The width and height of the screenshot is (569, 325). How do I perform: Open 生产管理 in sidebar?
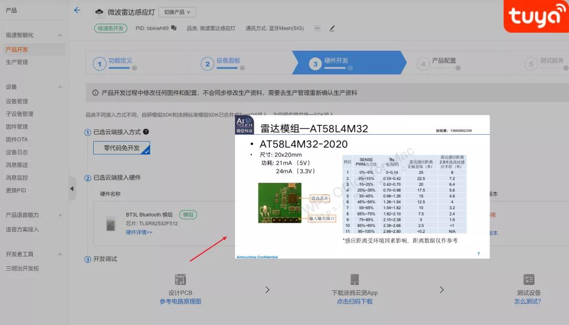17,62
